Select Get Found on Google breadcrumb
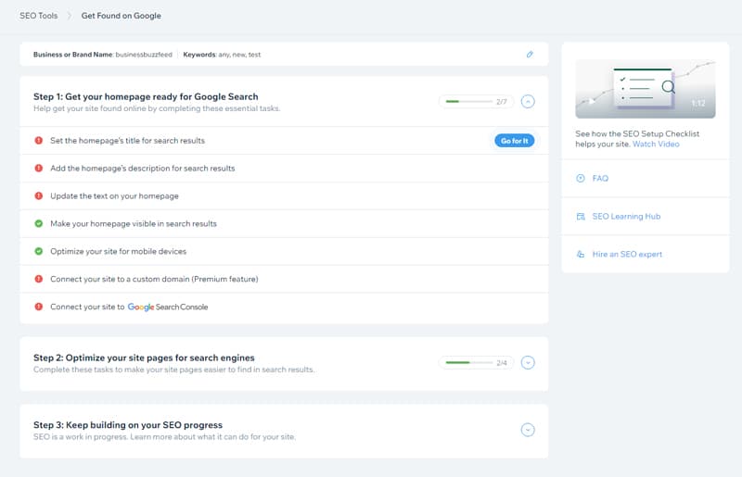 tap(121, 16)
